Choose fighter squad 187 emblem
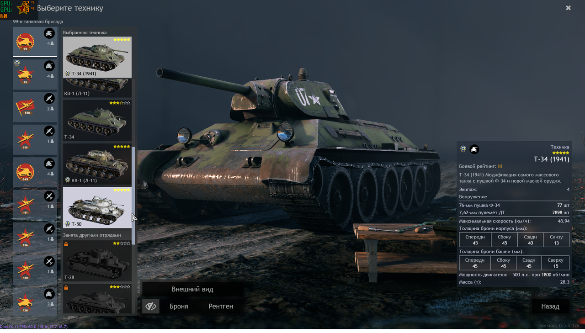 pos(25,205)
